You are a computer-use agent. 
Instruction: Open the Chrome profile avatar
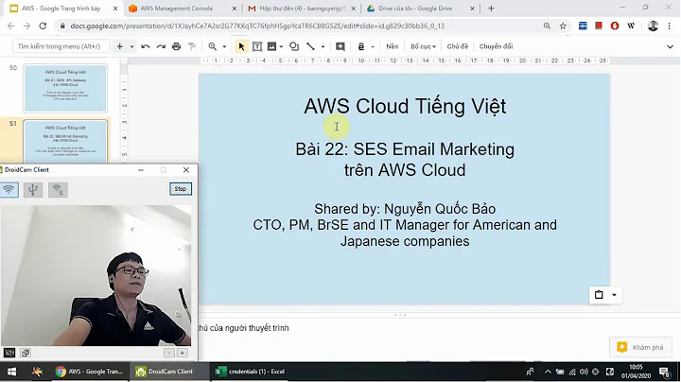click(653, 26)
